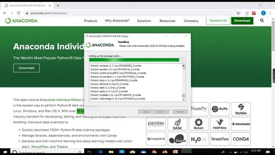Select log line 'Extract: patsy-0.5.1-py37_0.conda'
Image resolution: width=275 pixels, height=155 pixels.
point(109,91)
